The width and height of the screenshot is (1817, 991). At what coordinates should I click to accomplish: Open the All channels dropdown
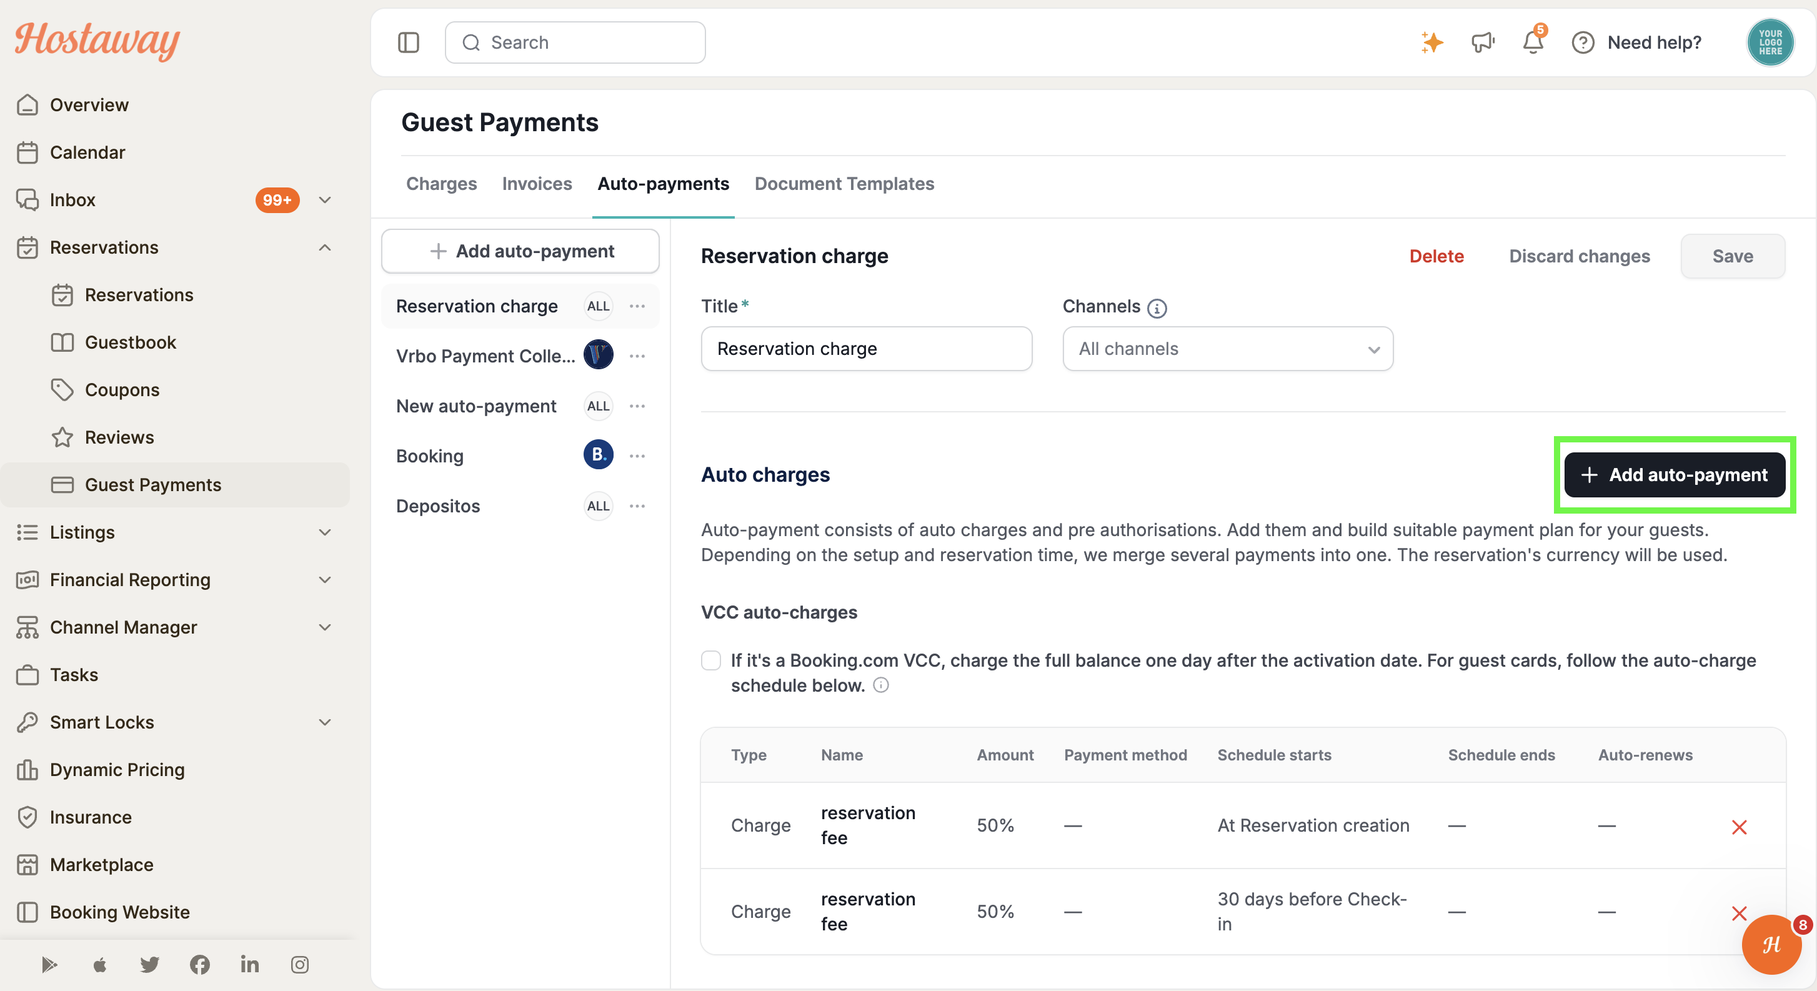tap(1227, 349)
